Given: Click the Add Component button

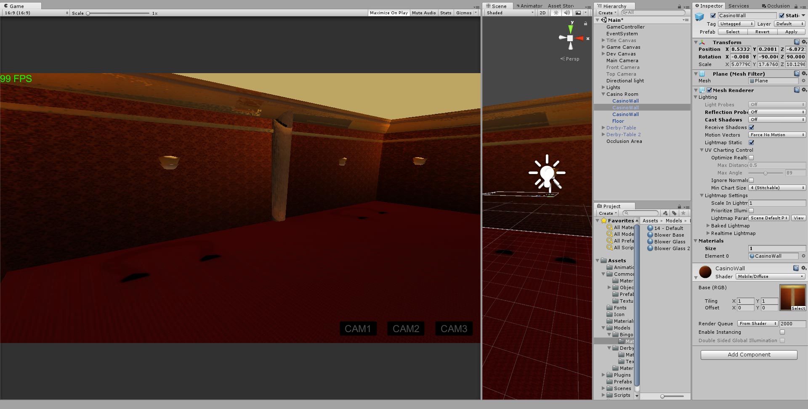Looking at the screenshot, I should (x=749, y=355).
